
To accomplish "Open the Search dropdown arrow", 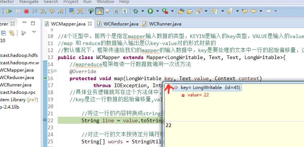I will (x=206, y=11).
